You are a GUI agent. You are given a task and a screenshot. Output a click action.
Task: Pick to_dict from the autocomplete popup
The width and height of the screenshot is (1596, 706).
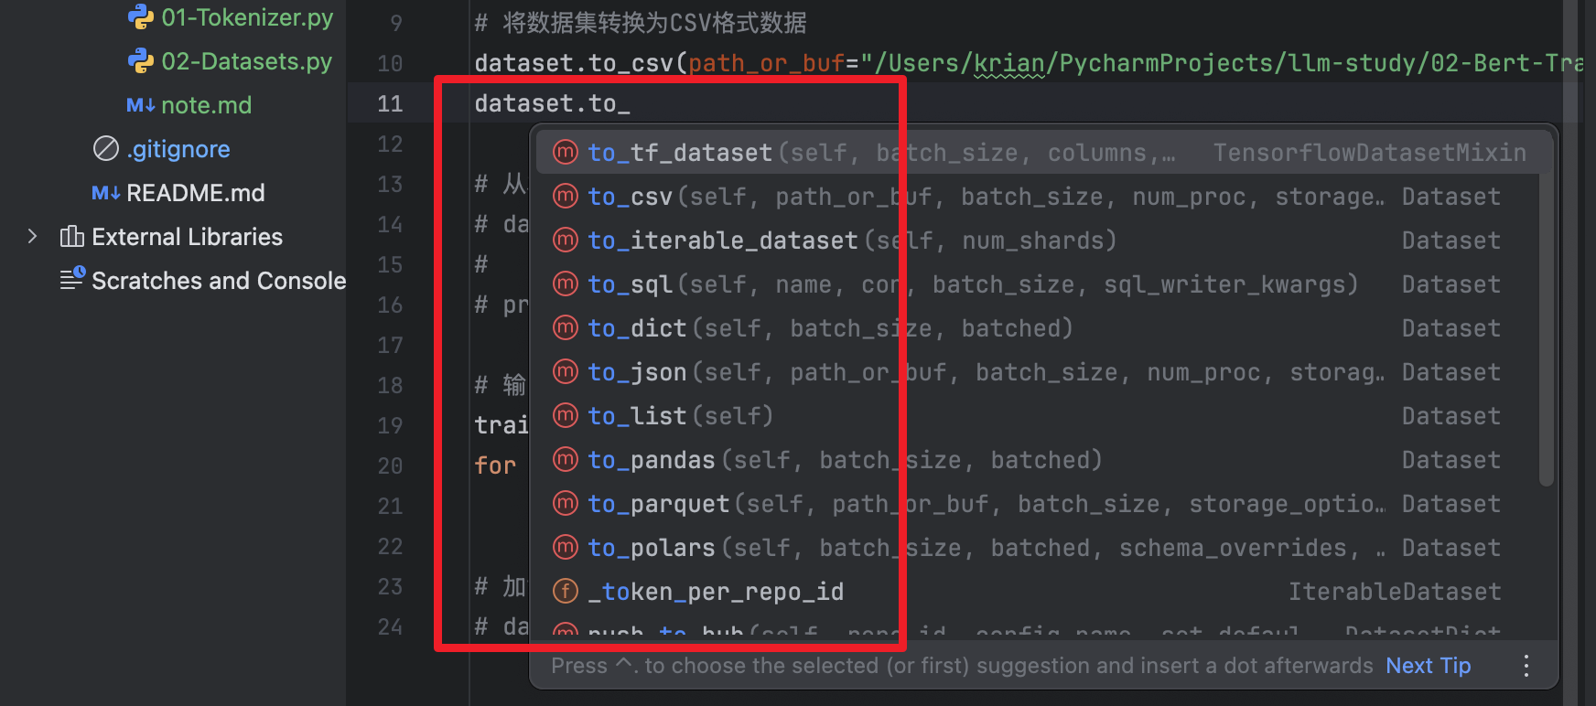coord(1040,328)
